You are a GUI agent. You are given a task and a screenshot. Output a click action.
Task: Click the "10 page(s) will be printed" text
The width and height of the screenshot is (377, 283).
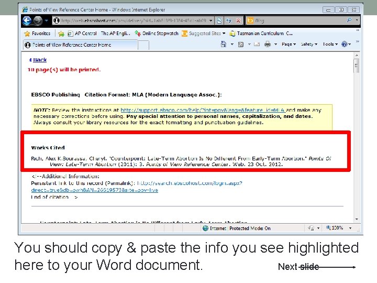(x=64, y=70)
